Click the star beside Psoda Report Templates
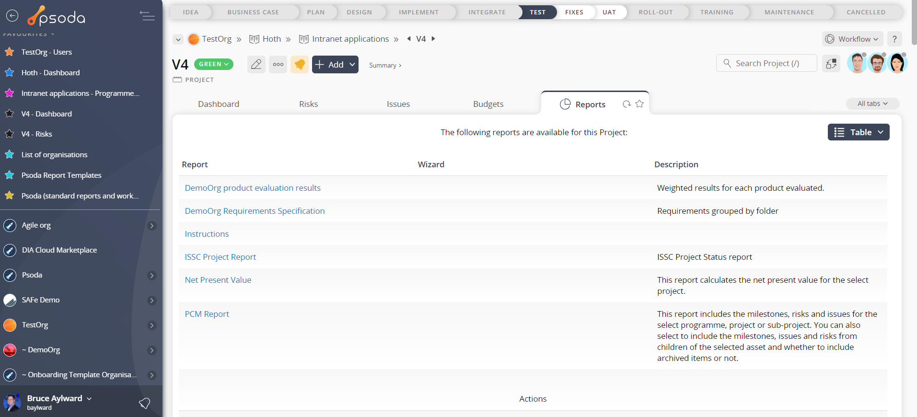Viewport: 917px width, 417px height. tap(9, 175)
